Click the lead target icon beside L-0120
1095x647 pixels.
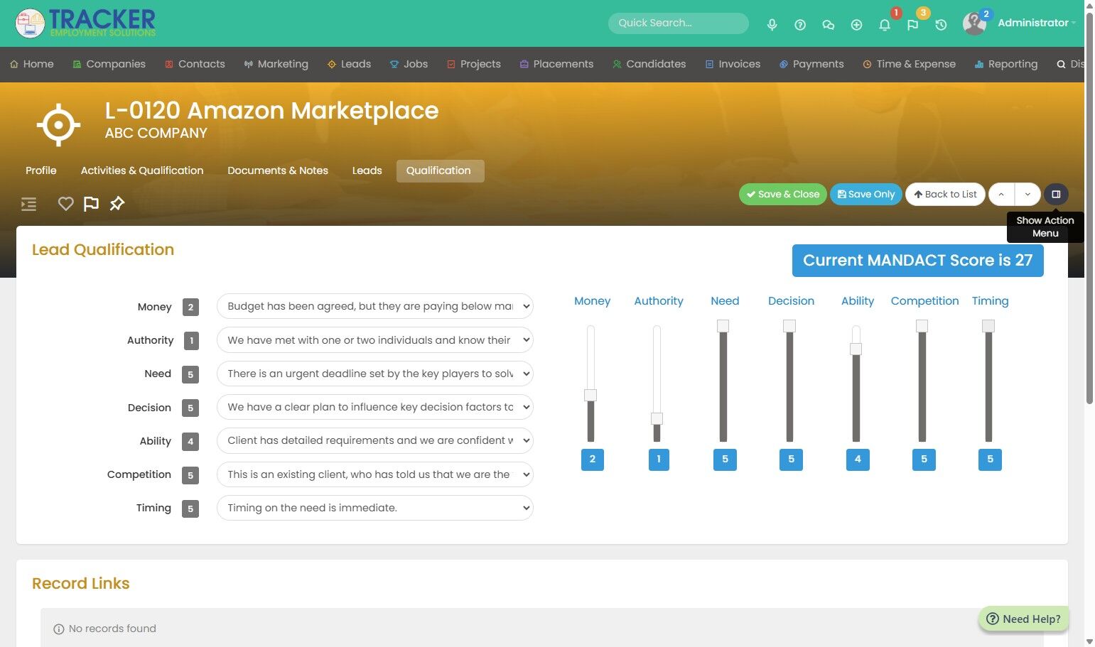[x=58, y=125]
